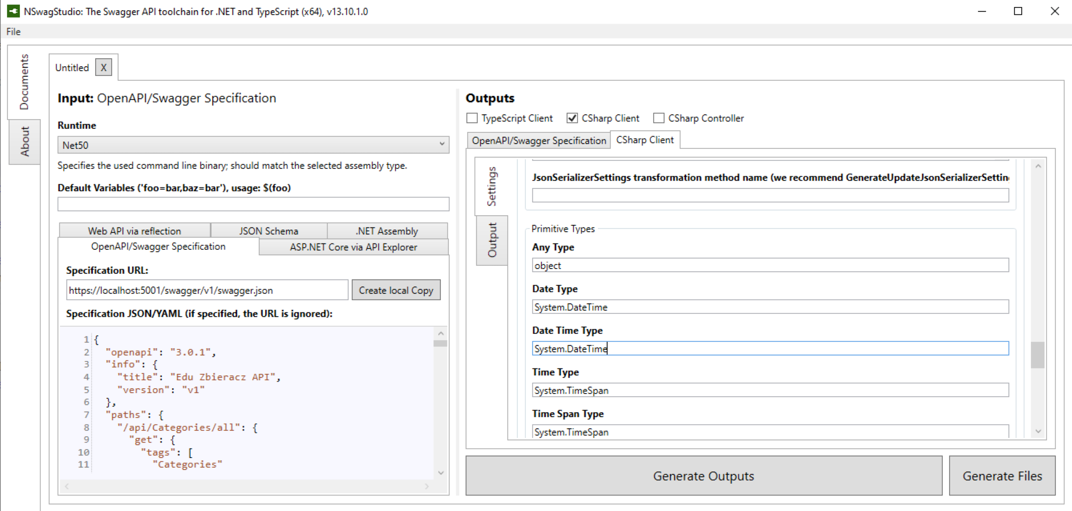Click the JSON editor scroll-right arrow
This screenshot has width=1072, height=511.
click(426, 486)
